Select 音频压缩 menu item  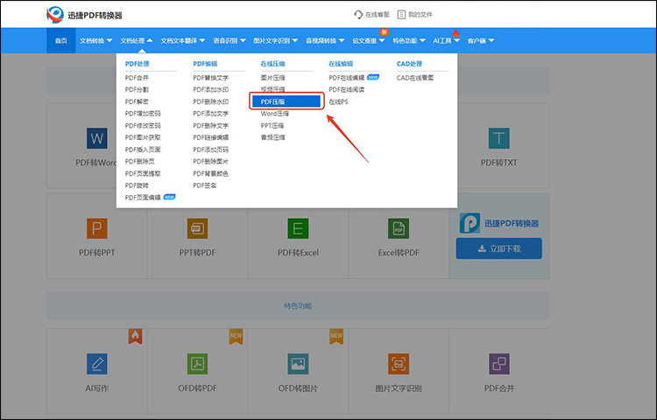tap(272, 137)
